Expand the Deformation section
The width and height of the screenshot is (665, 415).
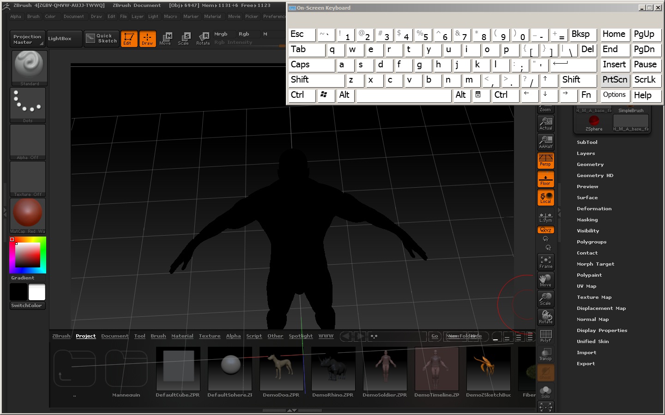pos(594,209)
